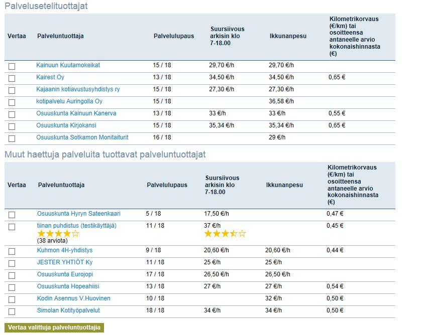The image size is (425, 335).
Task: Click the 32 €/h Ikkunanpesu price
Action: click(x=273, y=298)
